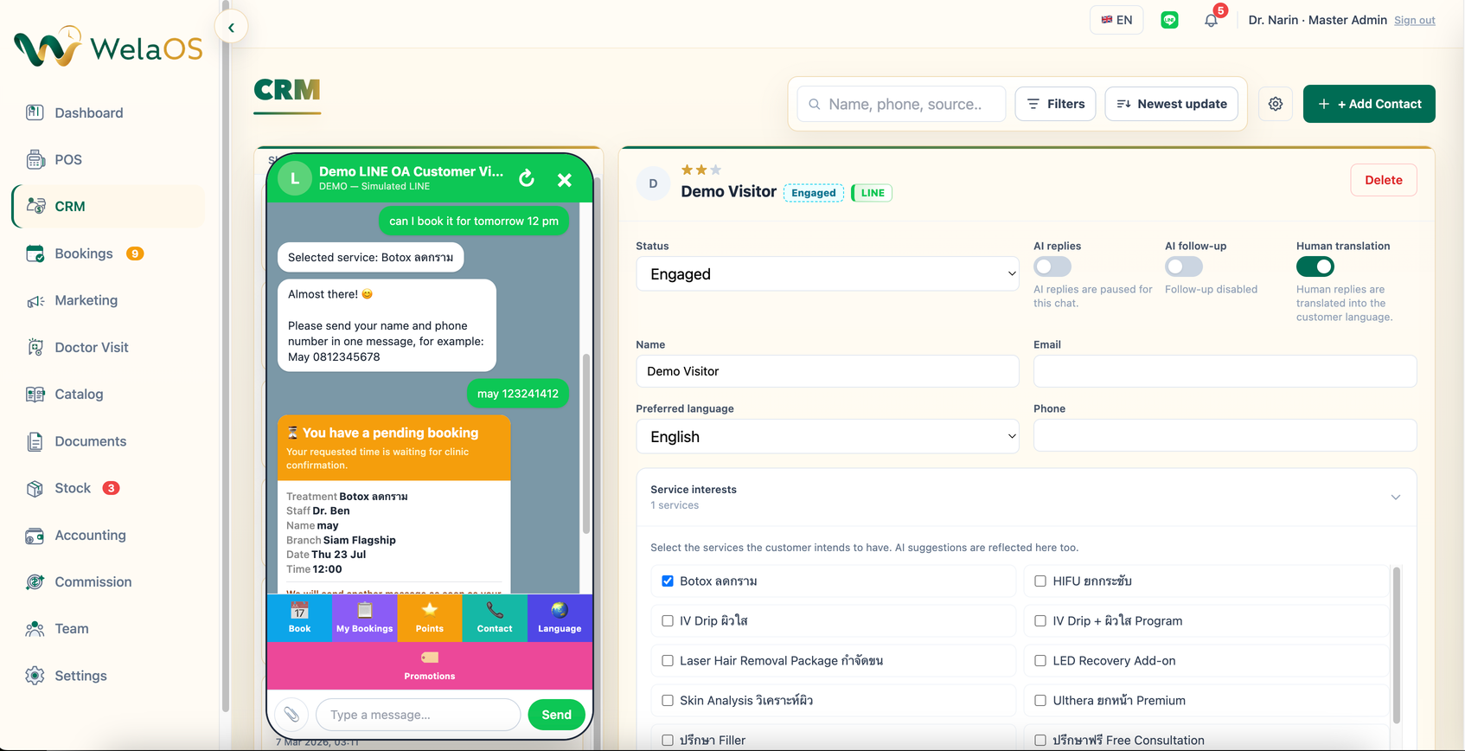Collapse the sidebar with the chevron button
Image resolution: width=1465 pixels, height=751 pixels.
tap(231, 28)
